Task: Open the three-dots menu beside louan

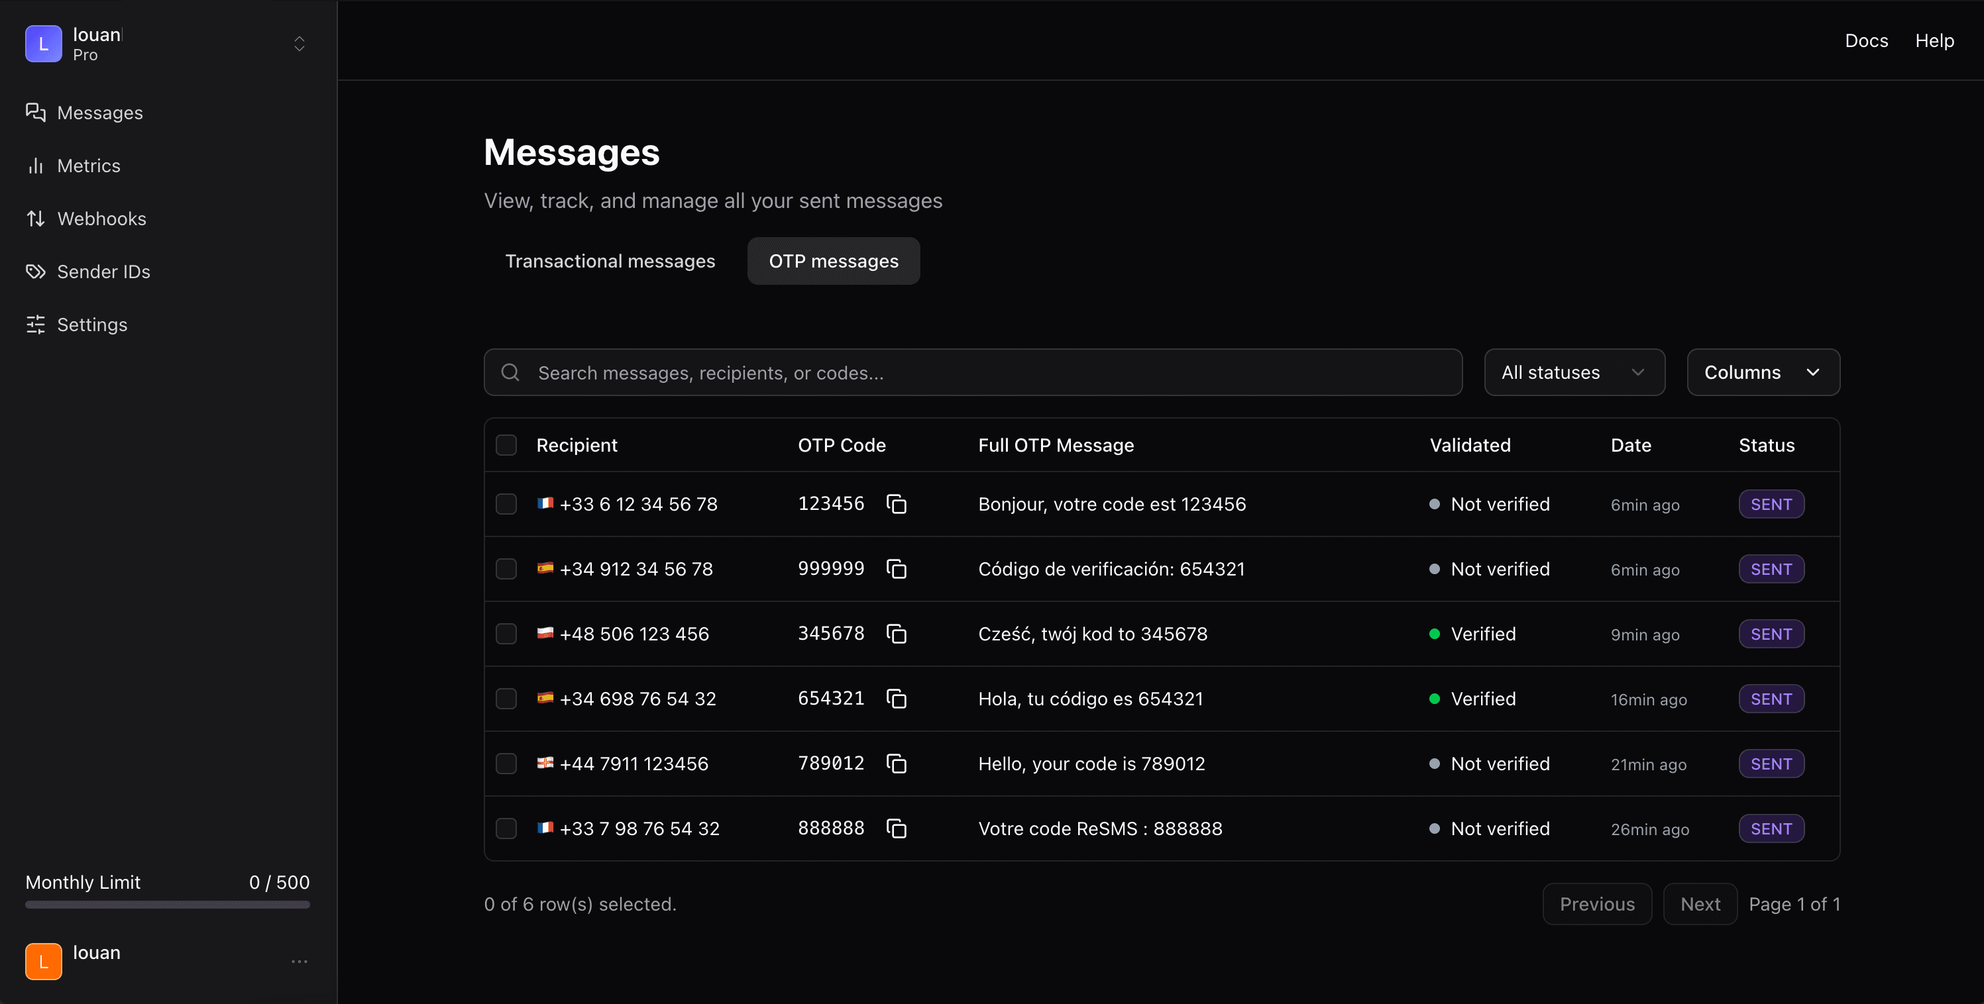Action: tap(300, 962)
